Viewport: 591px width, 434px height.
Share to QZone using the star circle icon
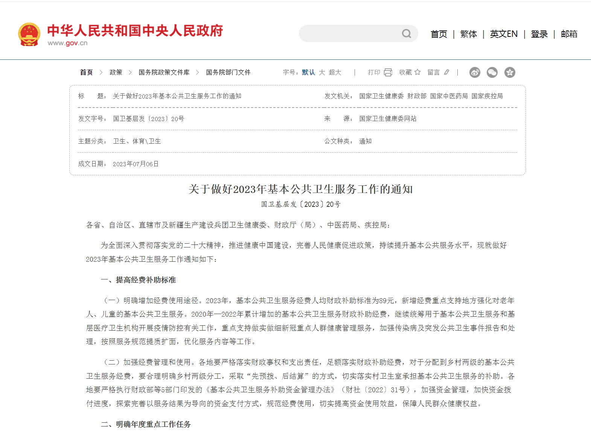coord(510,72)
